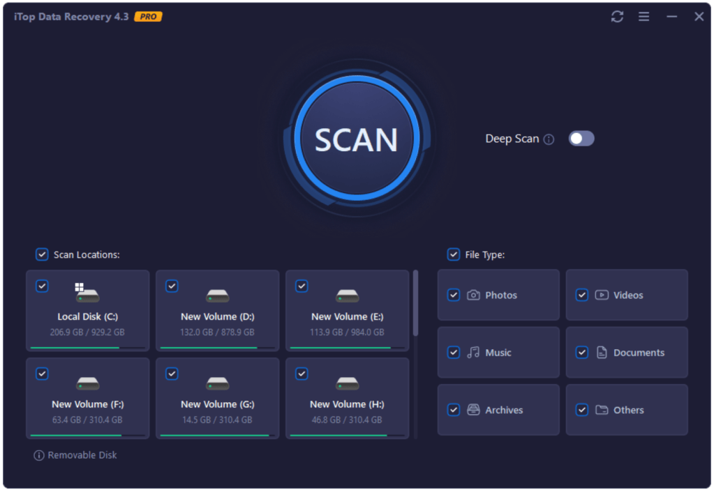Click the Archives box icon

(473, 410)
